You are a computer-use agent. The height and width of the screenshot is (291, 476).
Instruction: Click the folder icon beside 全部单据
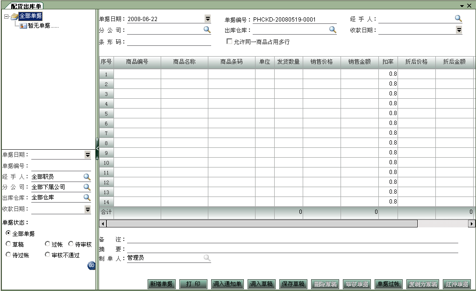pyautogui.click(x=14, y=15)
